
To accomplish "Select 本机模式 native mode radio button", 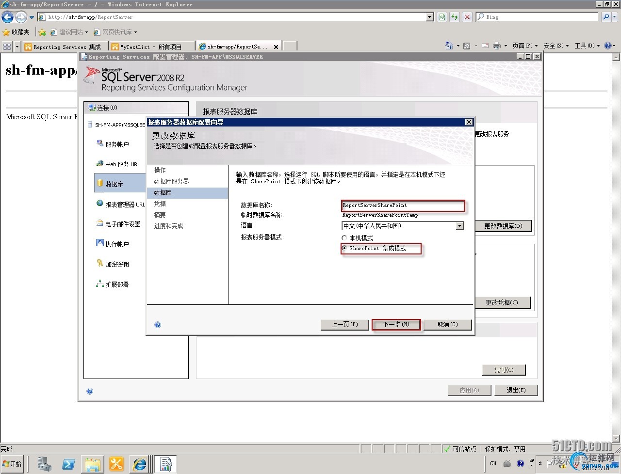I will tap(344, 238).
